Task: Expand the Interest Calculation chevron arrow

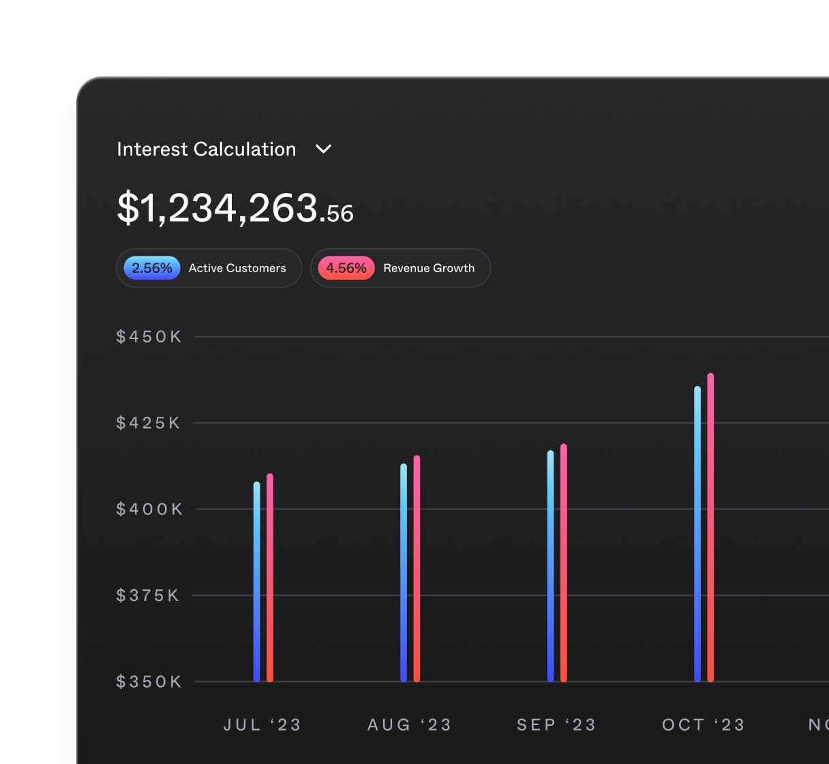Action: coord(324,149)
